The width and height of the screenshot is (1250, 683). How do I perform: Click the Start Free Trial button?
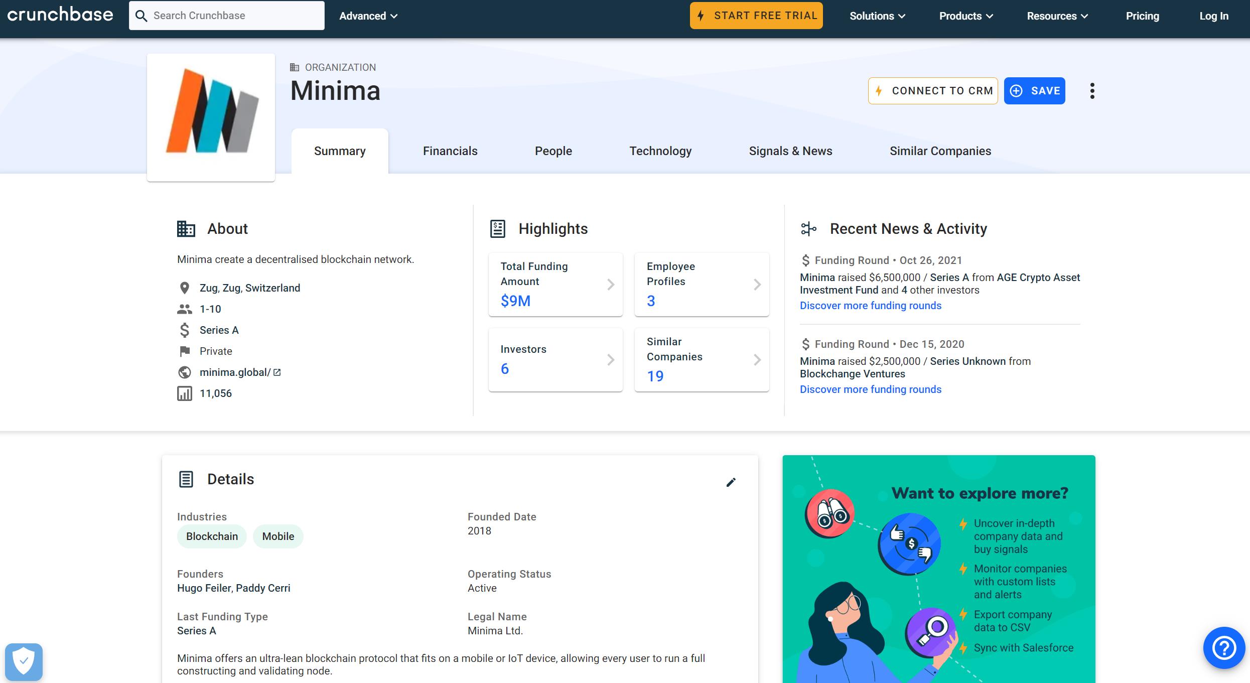pyautogui.click(x=756, y=16)
